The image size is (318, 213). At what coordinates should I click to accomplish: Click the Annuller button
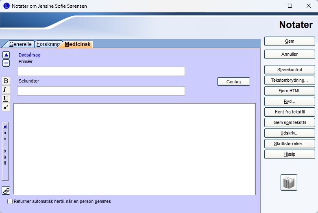[x=290, y=54]
